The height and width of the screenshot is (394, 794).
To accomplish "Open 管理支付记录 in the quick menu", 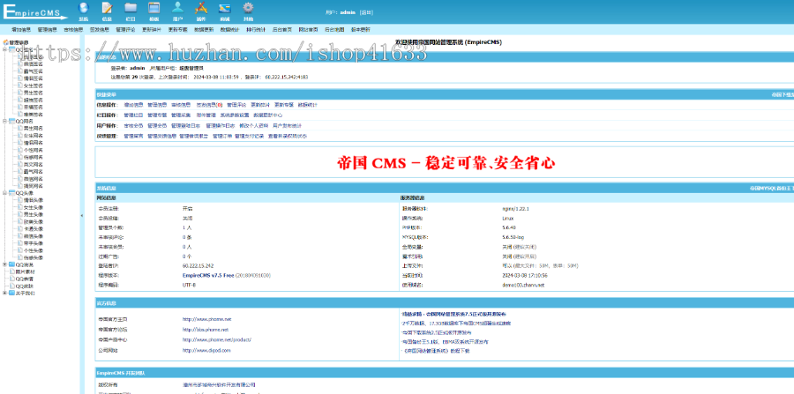I will 249,136.
